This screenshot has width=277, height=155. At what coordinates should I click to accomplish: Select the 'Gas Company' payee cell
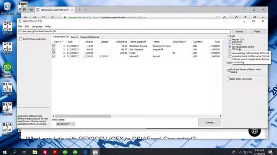click(136, 50)
